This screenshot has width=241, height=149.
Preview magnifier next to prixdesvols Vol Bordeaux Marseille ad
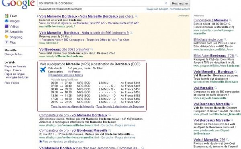(232, 120)
